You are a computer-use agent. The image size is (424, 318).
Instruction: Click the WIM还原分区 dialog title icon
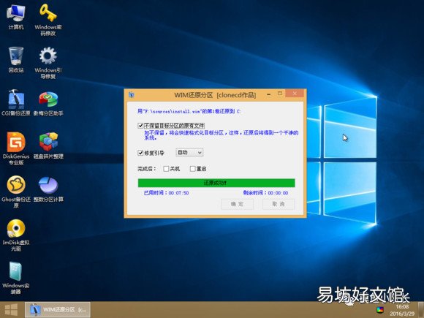132,94
